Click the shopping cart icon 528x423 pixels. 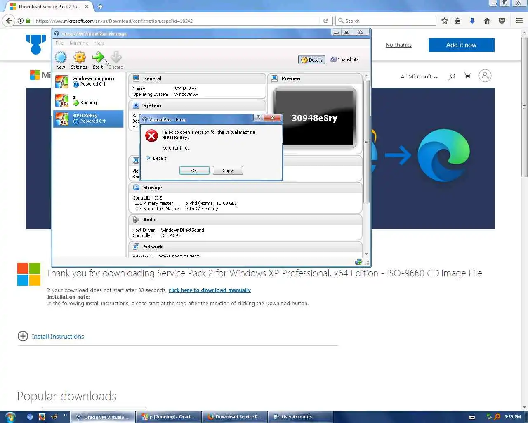point(467,75)
